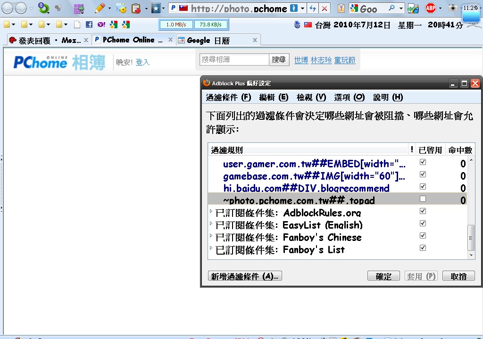This screenshot has height=339, width=483.
Task: Click the clipboard T paste icon
Action: pos(341,8)
